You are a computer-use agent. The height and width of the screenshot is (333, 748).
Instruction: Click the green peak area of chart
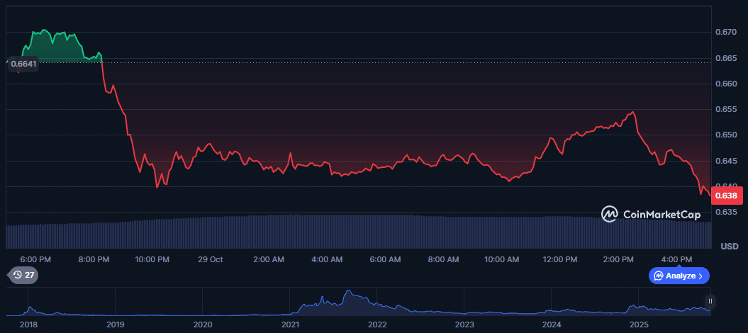click(x=53, y=46)
